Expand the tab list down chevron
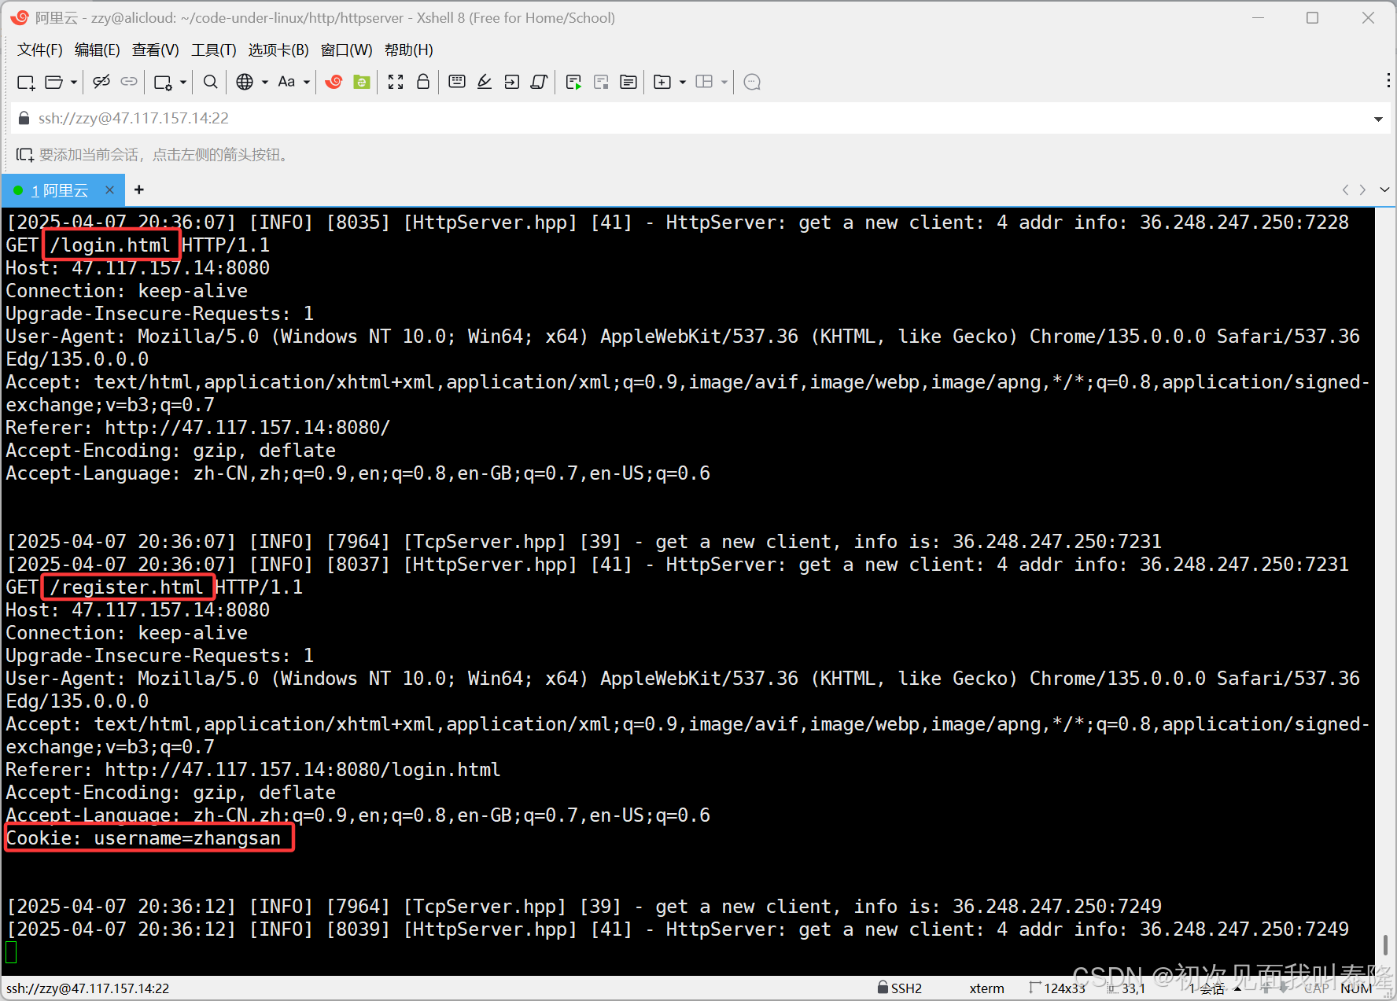Viewport: 1397px width, 1001px height. 1384,190
